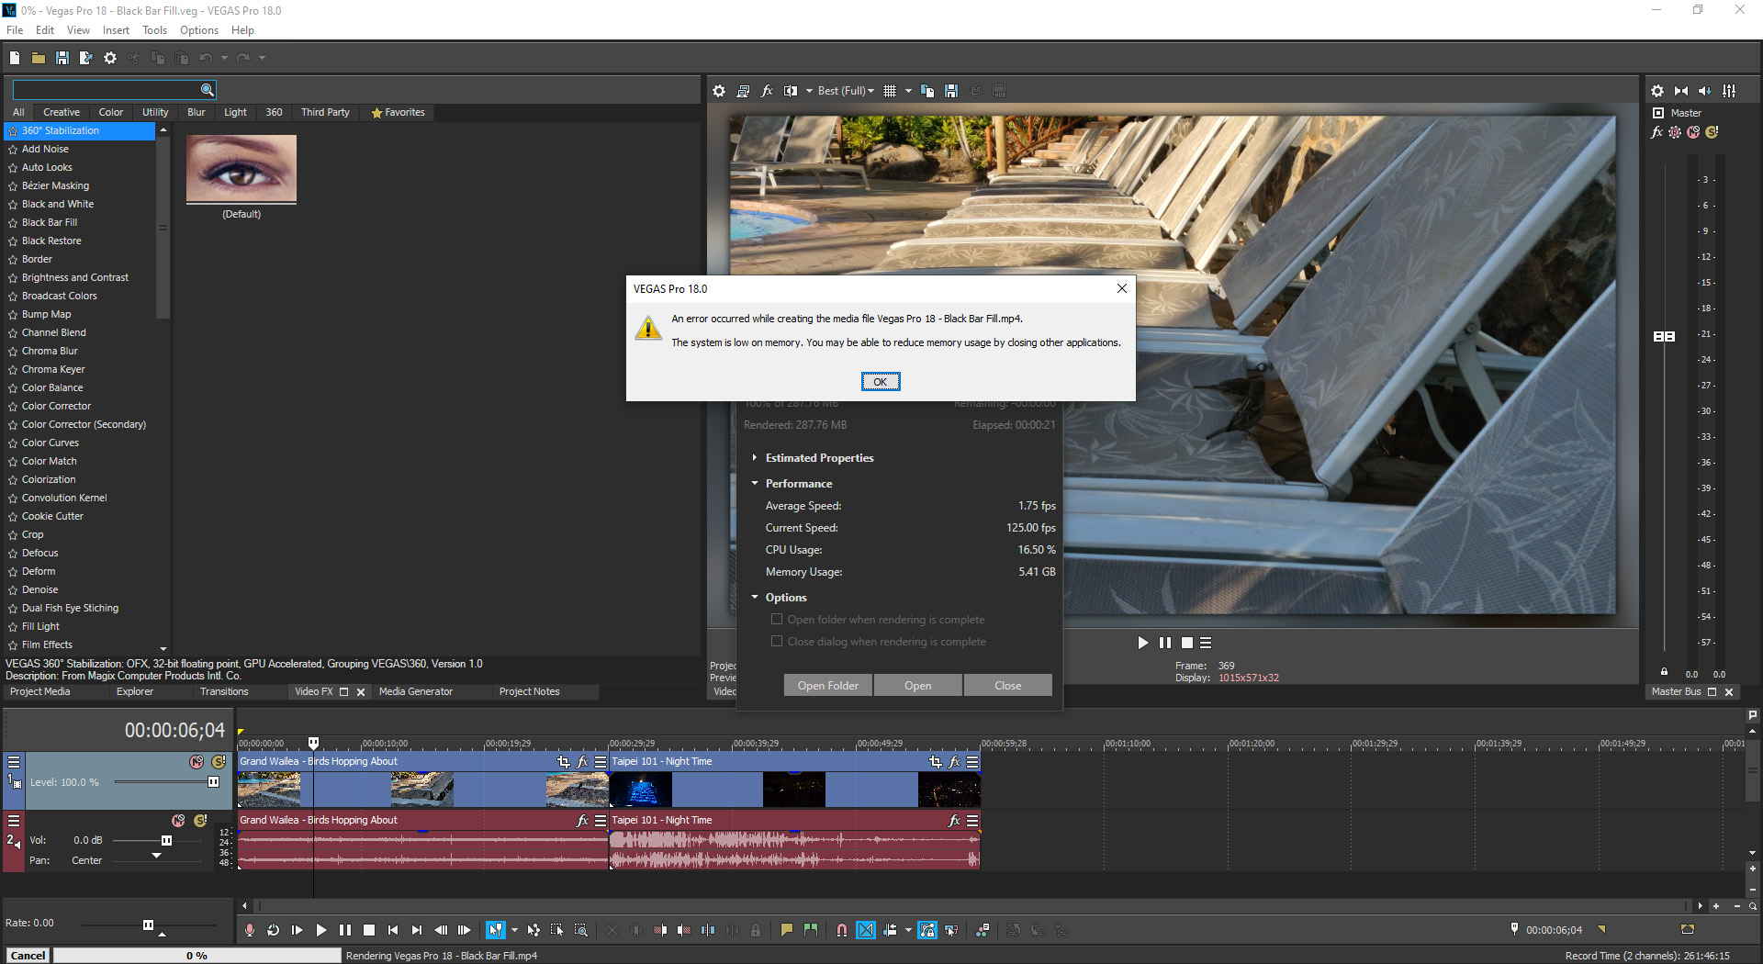The image size is (1763, 964).
Task: Enable Close dialog when rendering is complete
Action: click(x=777, y=642)
